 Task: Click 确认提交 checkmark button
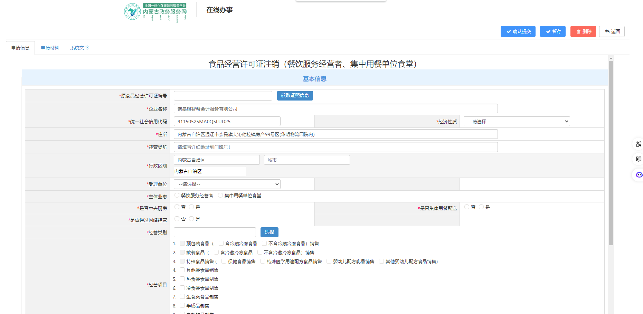518,31
